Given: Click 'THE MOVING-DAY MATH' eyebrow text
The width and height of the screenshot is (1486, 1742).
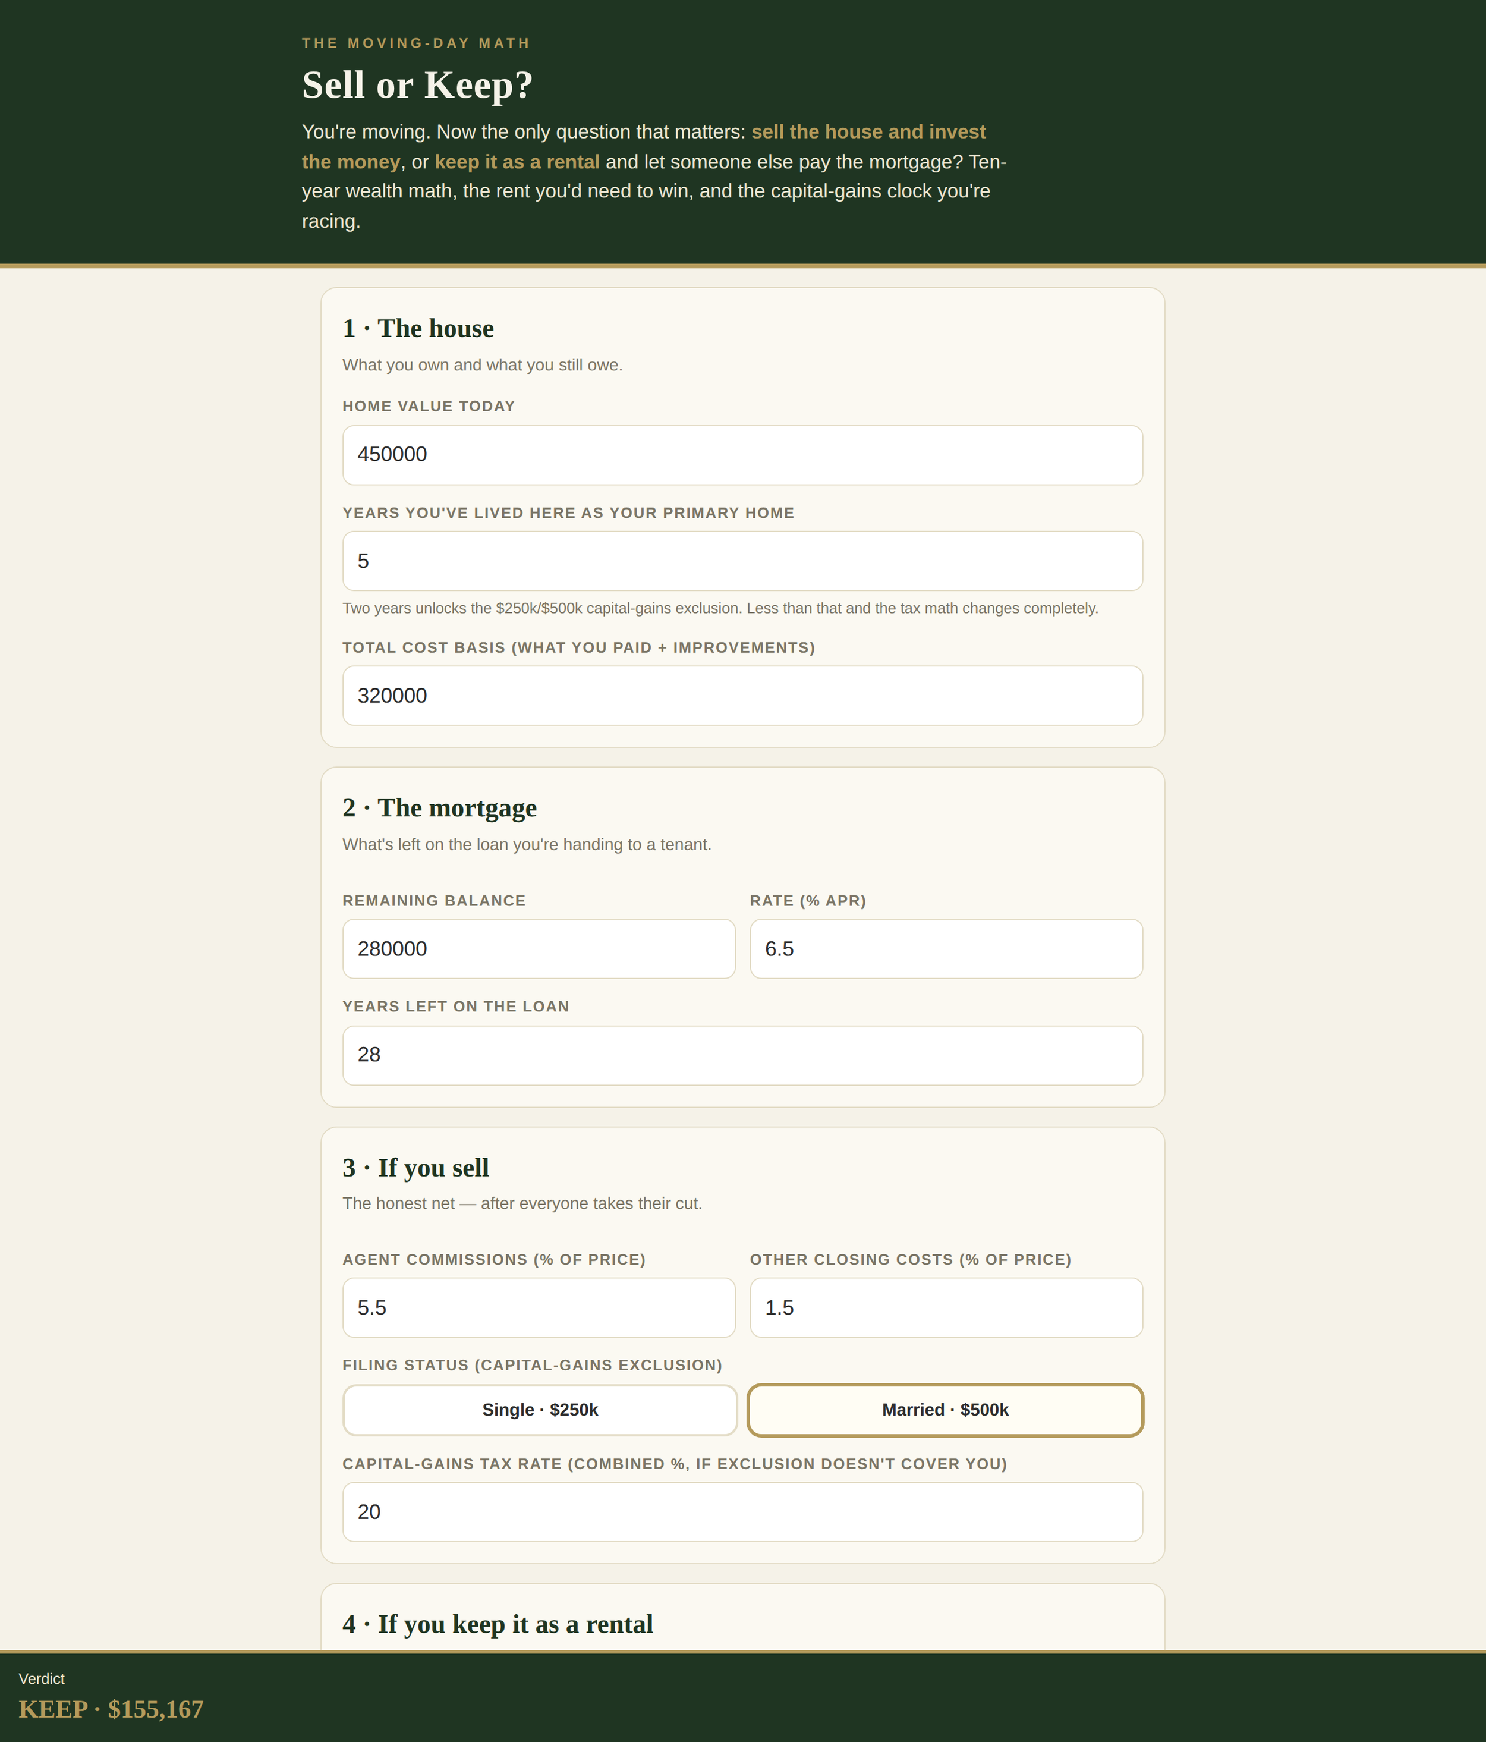Looking at the screenshot, I should pyautogui.click(x=416, y=43).
